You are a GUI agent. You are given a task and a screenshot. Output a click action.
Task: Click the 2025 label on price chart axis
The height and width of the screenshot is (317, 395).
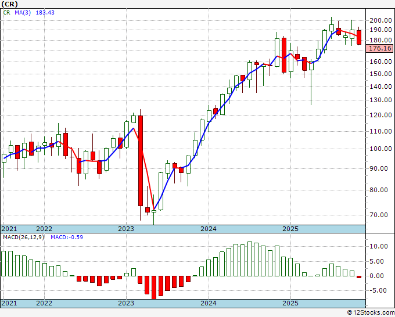click(x=290, y=229)
